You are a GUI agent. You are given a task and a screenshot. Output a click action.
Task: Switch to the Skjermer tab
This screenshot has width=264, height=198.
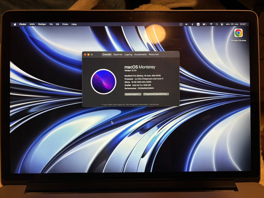pyautogui.click(x=118, y=54)
